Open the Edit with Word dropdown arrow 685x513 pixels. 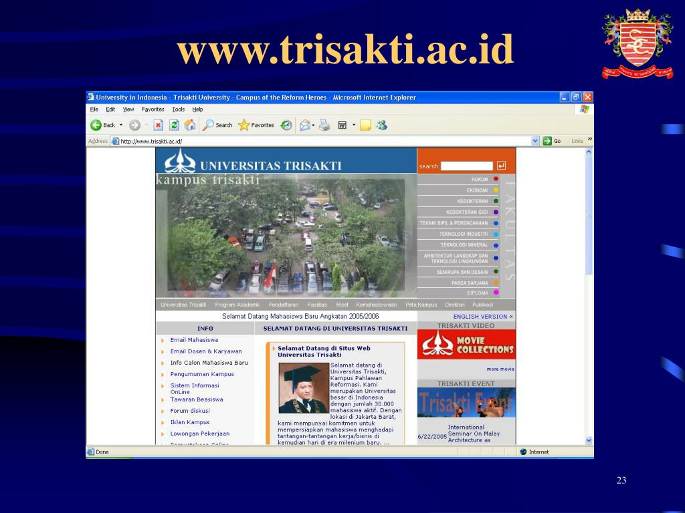tap(353, 125)
